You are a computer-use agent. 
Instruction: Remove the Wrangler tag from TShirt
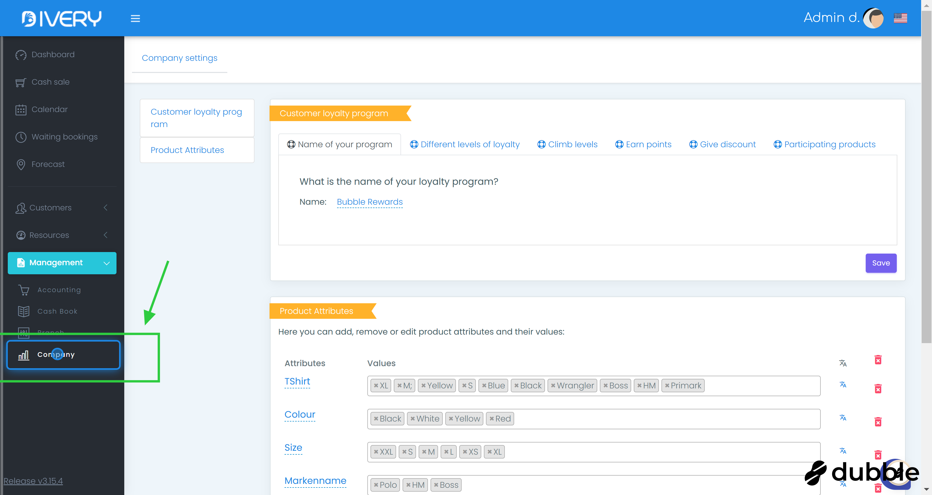click(x=553, y=386)
